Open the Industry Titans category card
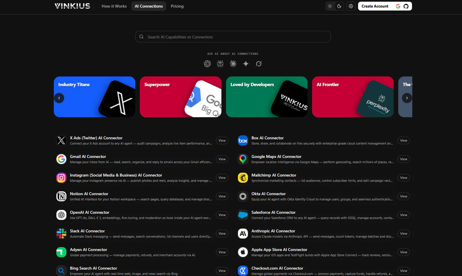462x276 pixels. (x=95, y=97)
